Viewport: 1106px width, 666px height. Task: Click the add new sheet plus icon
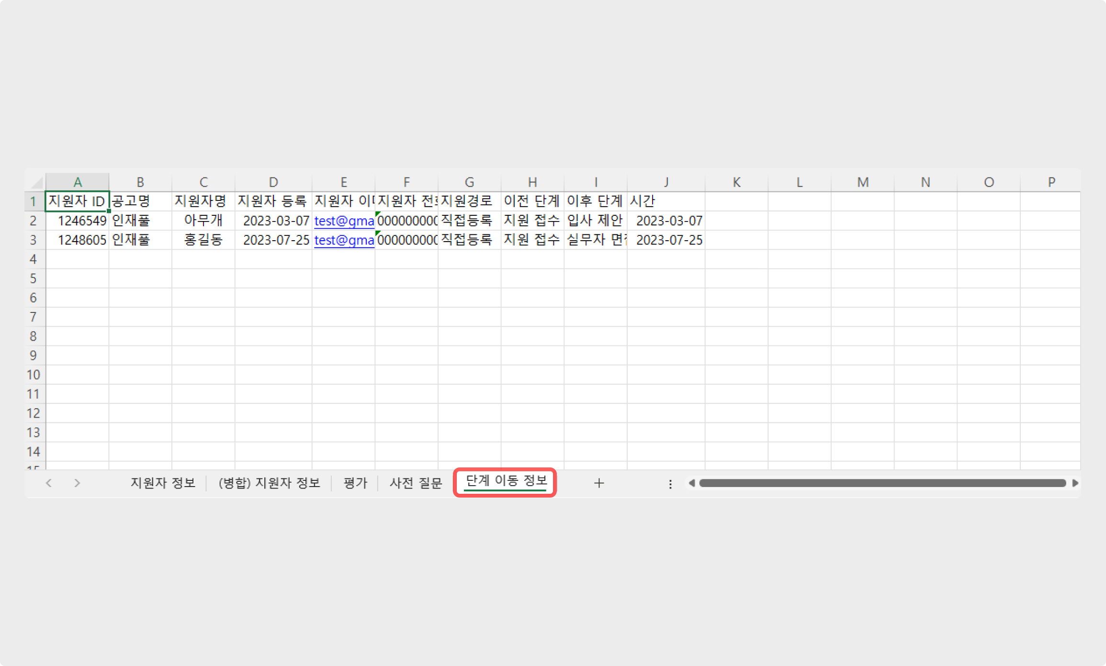[x=598, y=483]
